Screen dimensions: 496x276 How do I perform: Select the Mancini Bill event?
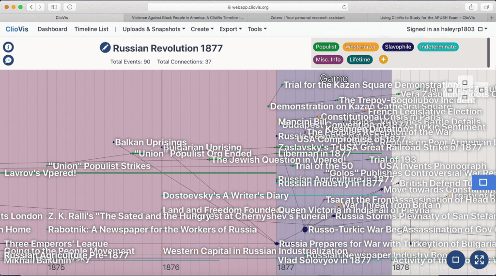coord(302,122)
